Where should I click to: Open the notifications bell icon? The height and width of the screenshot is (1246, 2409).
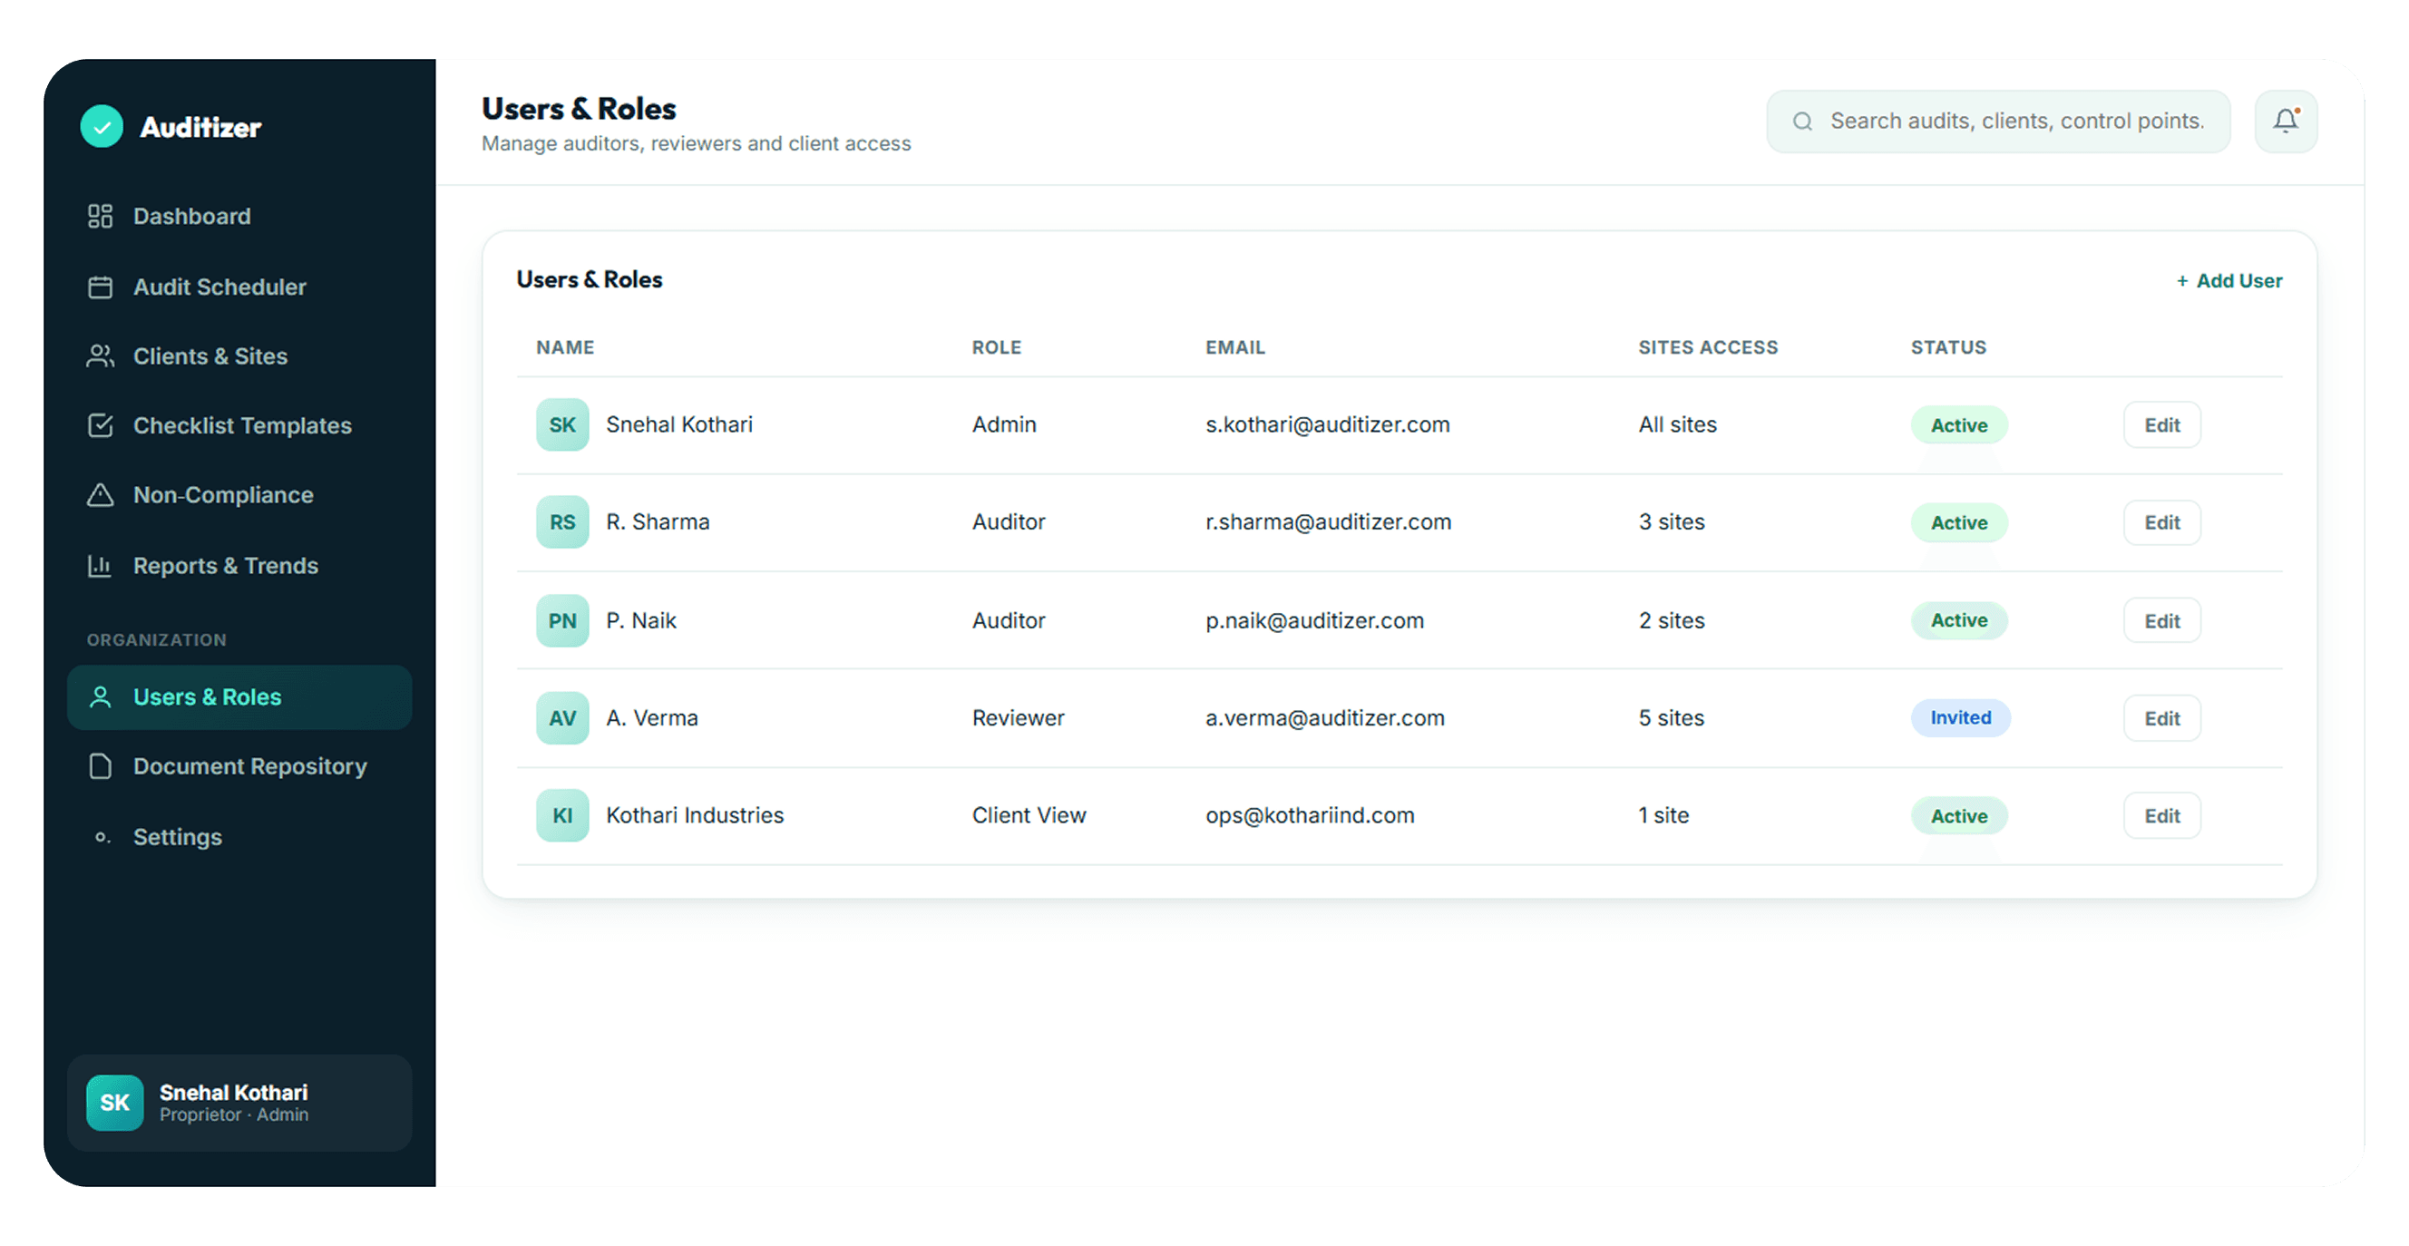coord(2285,122)
